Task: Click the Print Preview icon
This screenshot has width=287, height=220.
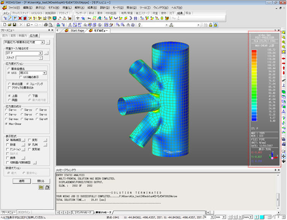Action: pyautogui.click(x=51, y=25)
